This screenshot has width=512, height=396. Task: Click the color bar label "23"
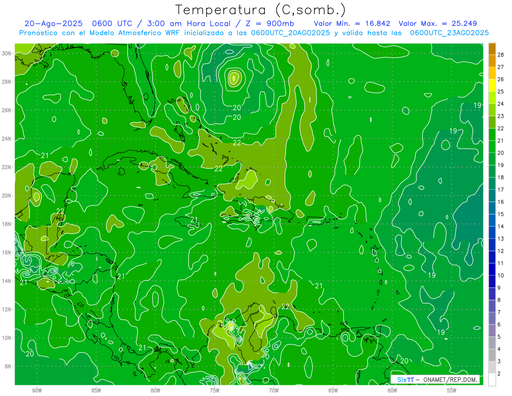coord(501,116)
